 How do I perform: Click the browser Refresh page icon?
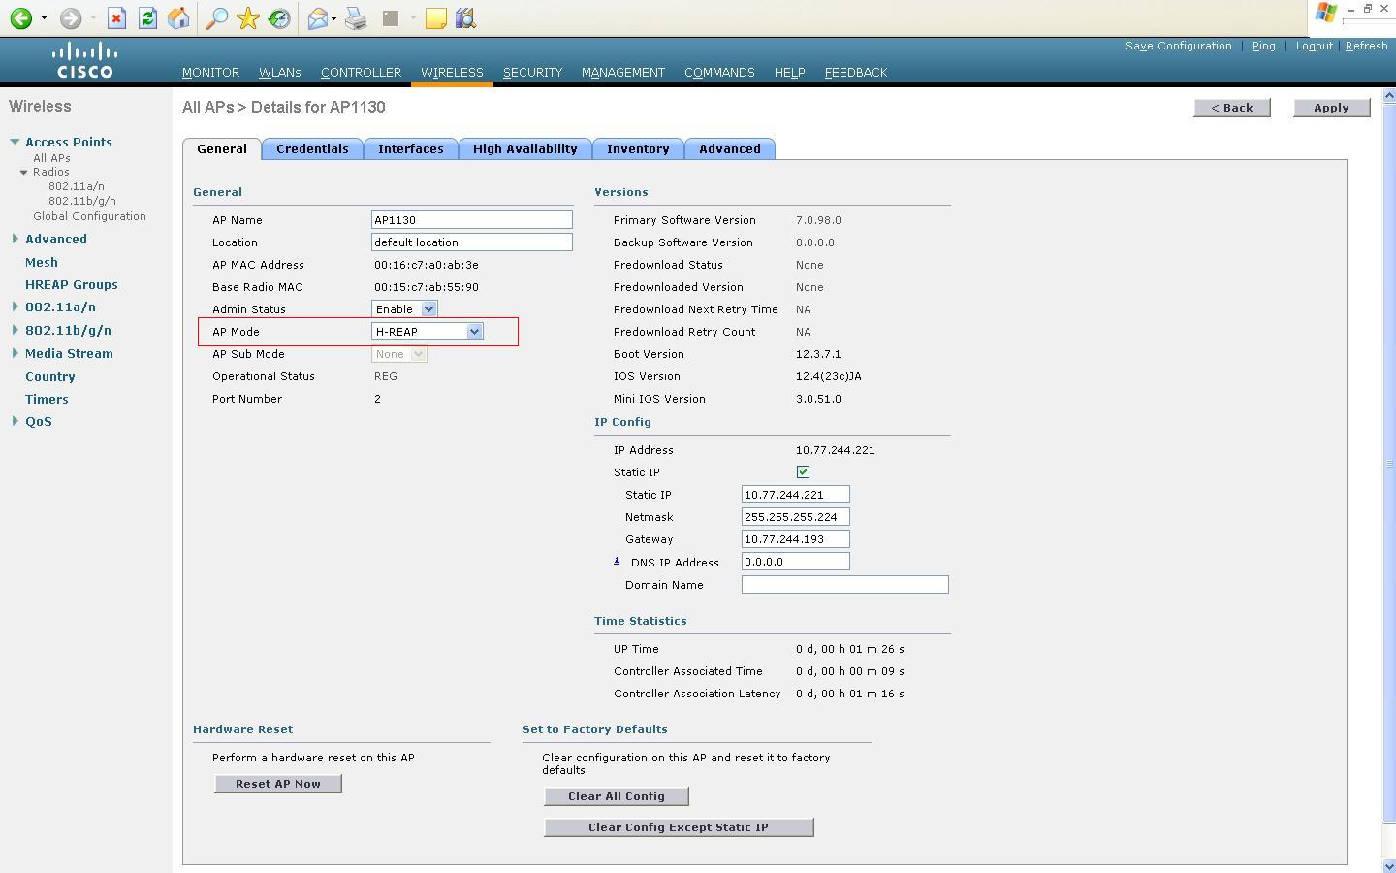pyautogui.click(x=147, y=18)
